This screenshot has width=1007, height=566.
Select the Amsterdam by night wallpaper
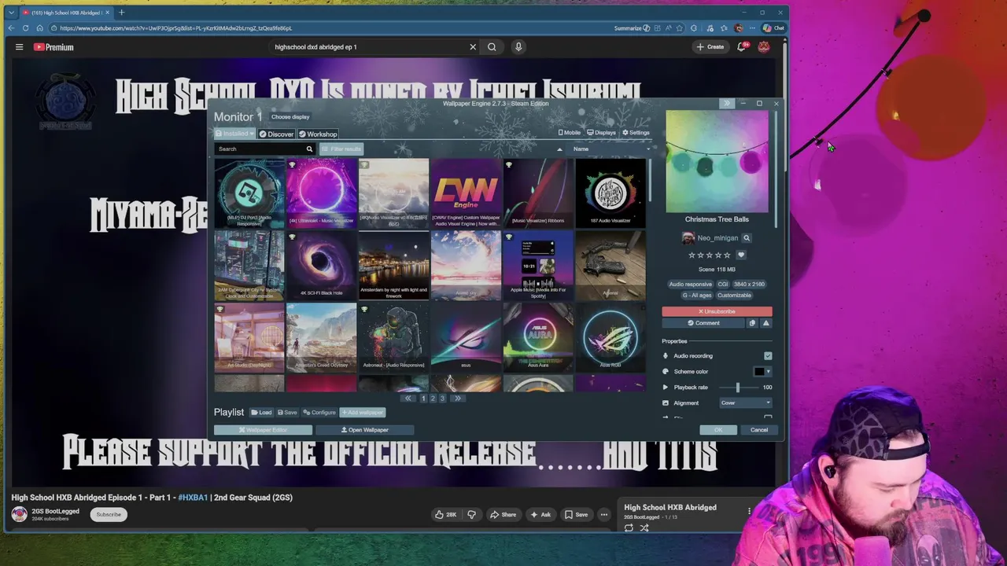point(393,265)
